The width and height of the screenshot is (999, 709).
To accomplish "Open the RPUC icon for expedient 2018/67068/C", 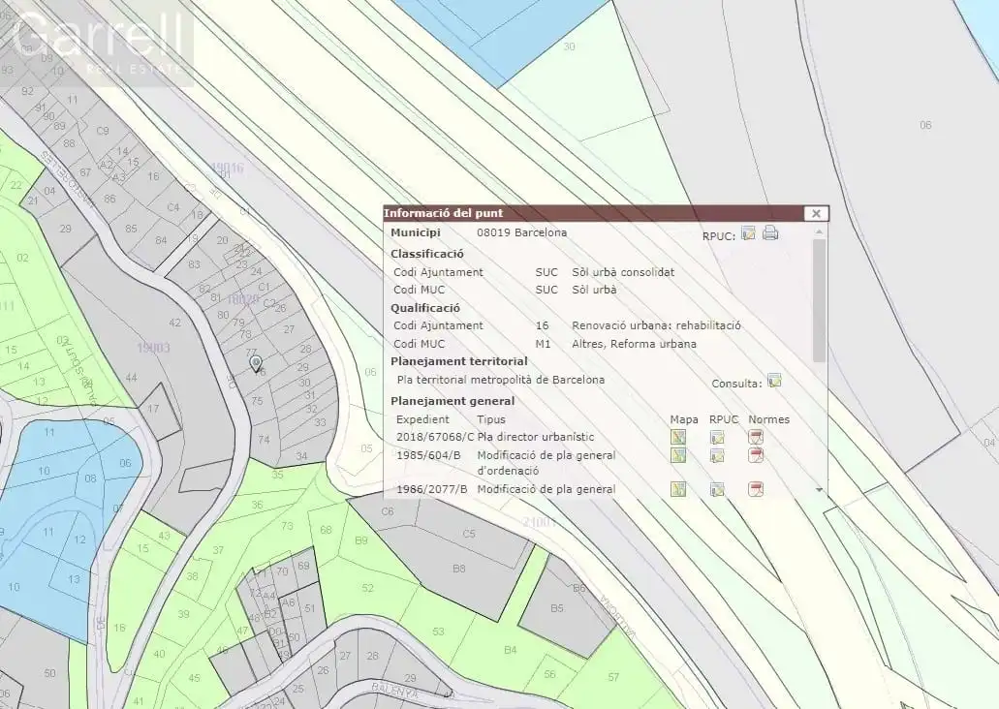I will point(717,437).
